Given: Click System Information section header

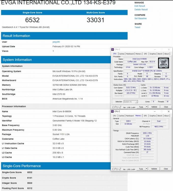Looking at the screenshot, I should coord(56,60).
